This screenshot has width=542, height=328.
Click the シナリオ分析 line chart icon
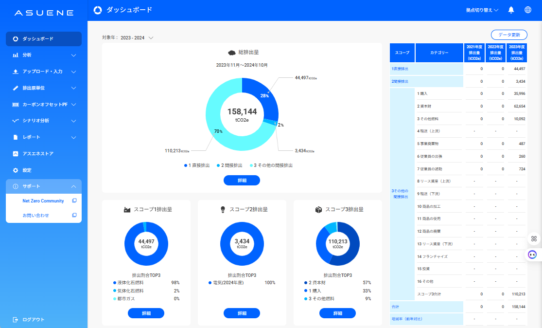[15, 121]
